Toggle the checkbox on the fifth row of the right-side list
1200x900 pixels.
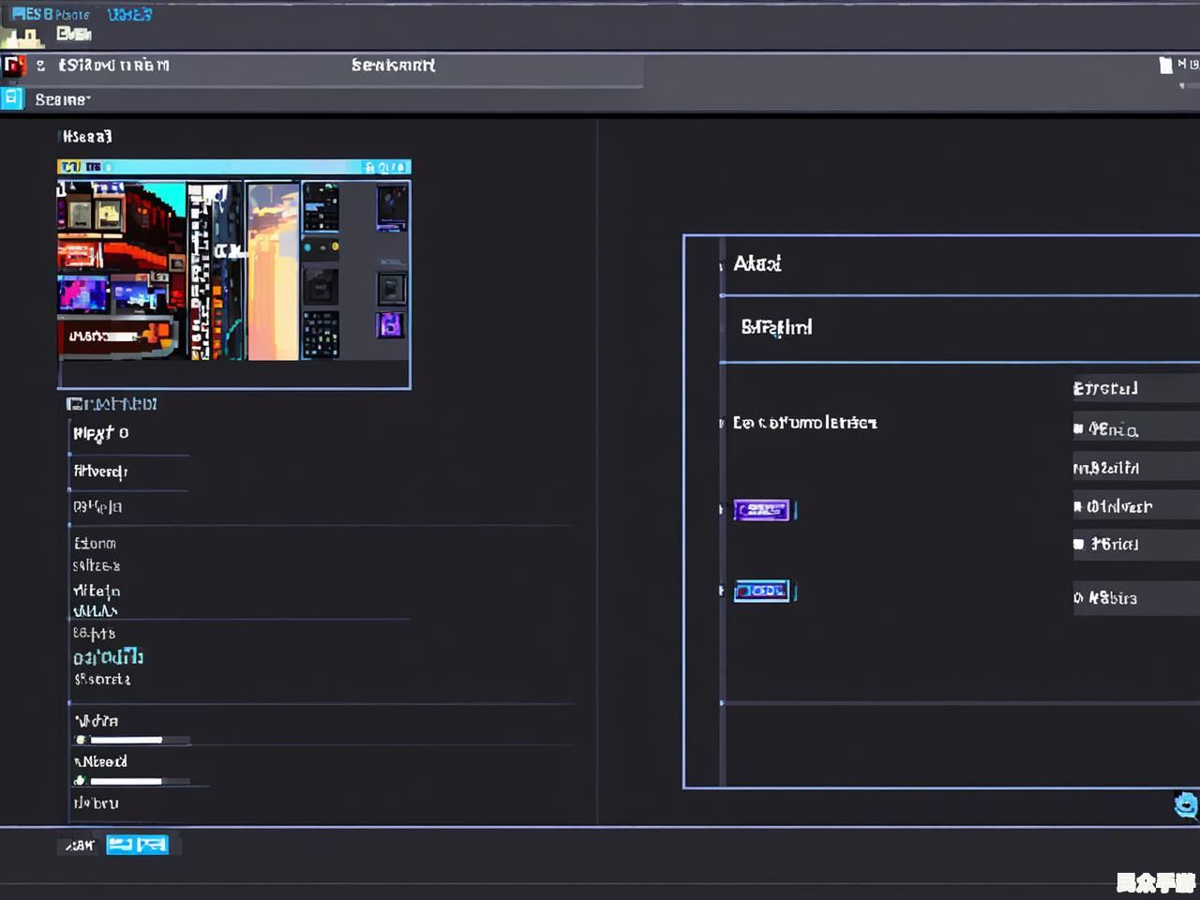pyautogui.click(x=1079, y=544)
